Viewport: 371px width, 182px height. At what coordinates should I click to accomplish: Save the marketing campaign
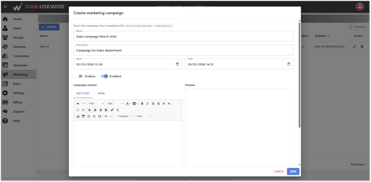coord(293,172)
